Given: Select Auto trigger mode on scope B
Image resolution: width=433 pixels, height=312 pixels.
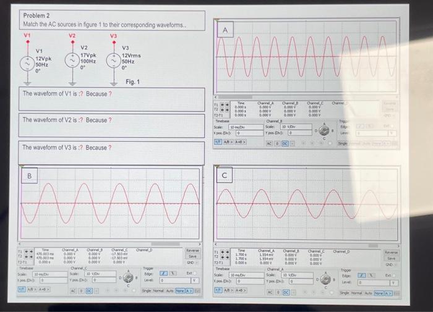Looking at the screenshot, I should point(169,290).
